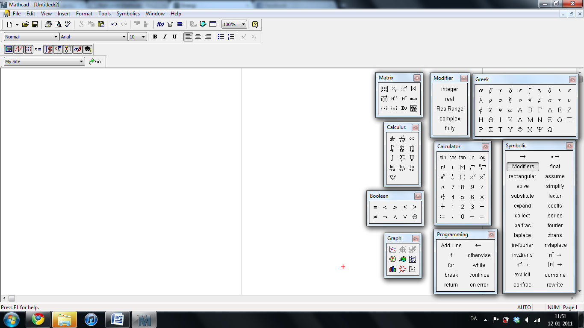Open the Window menu
This screenshot has height=328, width=584.
click(x=155, y=14)
